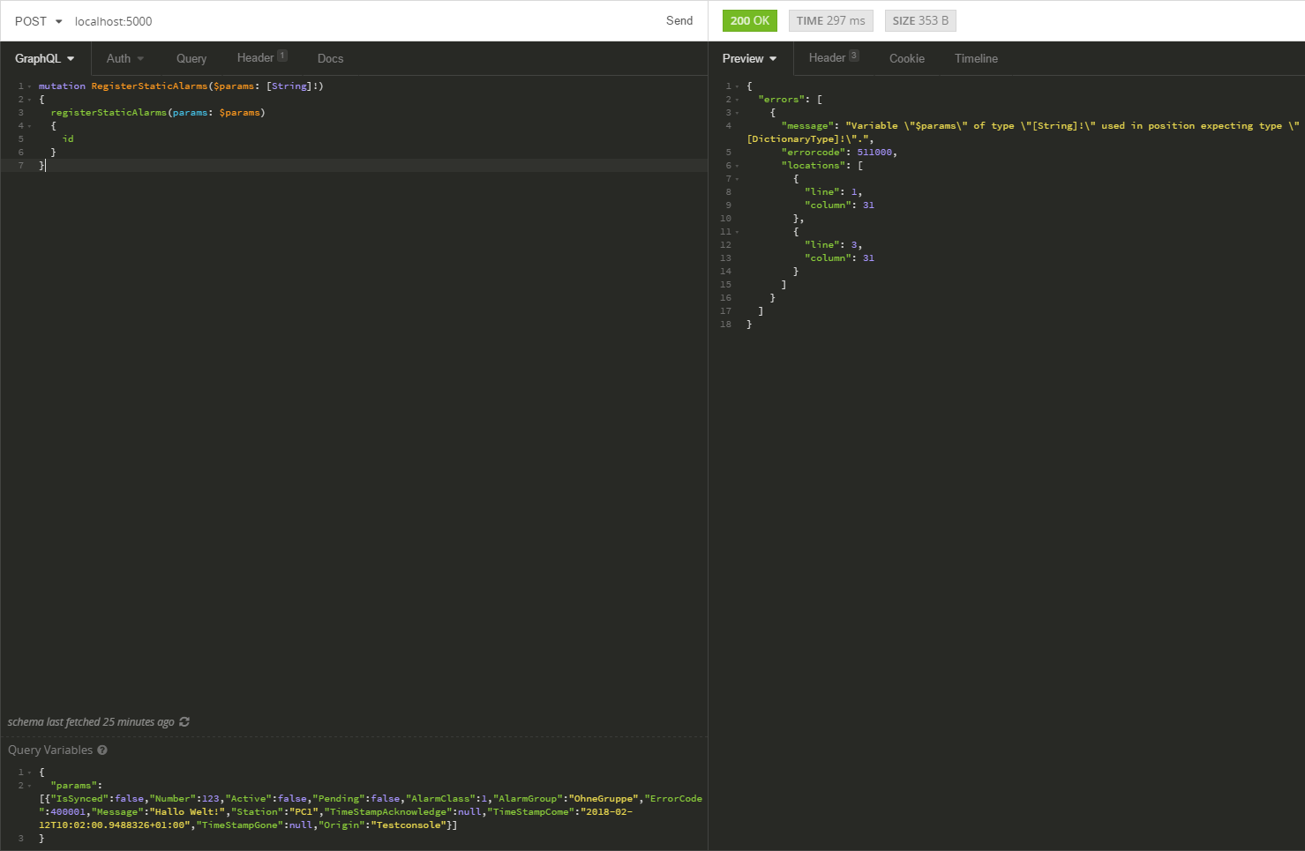1305x851 pixels.
Task: Open the request Header tab
Action: [x=262, y=57]
